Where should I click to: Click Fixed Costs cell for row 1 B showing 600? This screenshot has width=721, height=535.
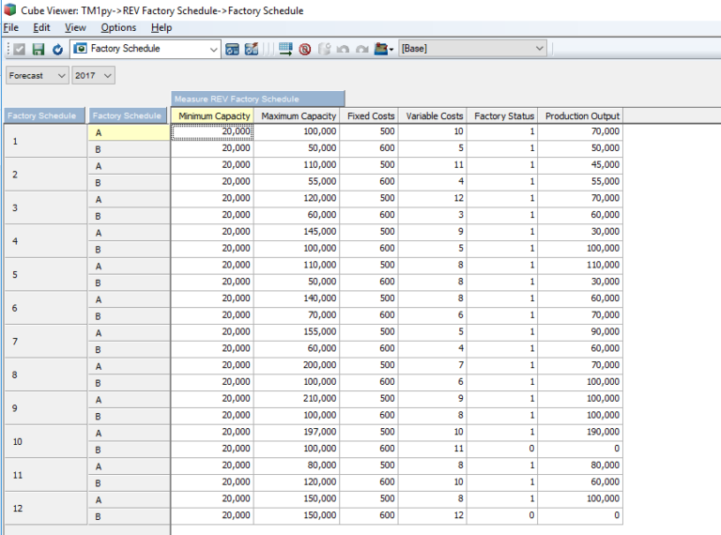point(369,148)
